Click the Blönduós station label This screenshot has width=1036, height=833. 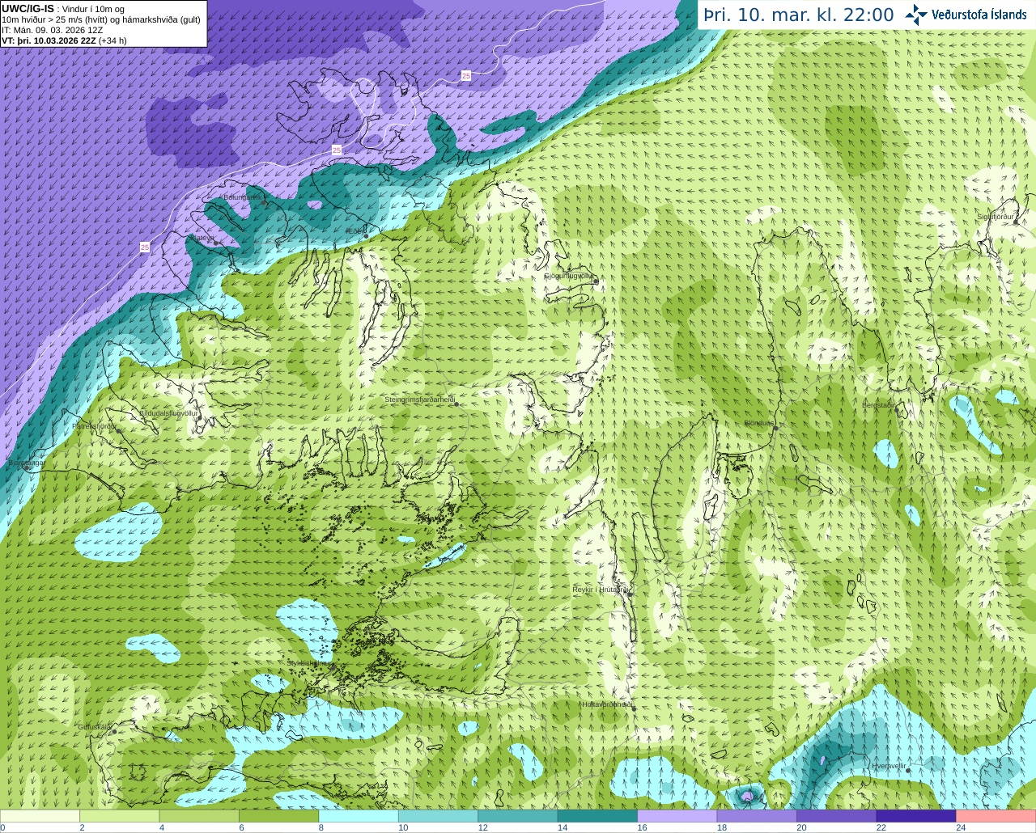coord(759,423)
